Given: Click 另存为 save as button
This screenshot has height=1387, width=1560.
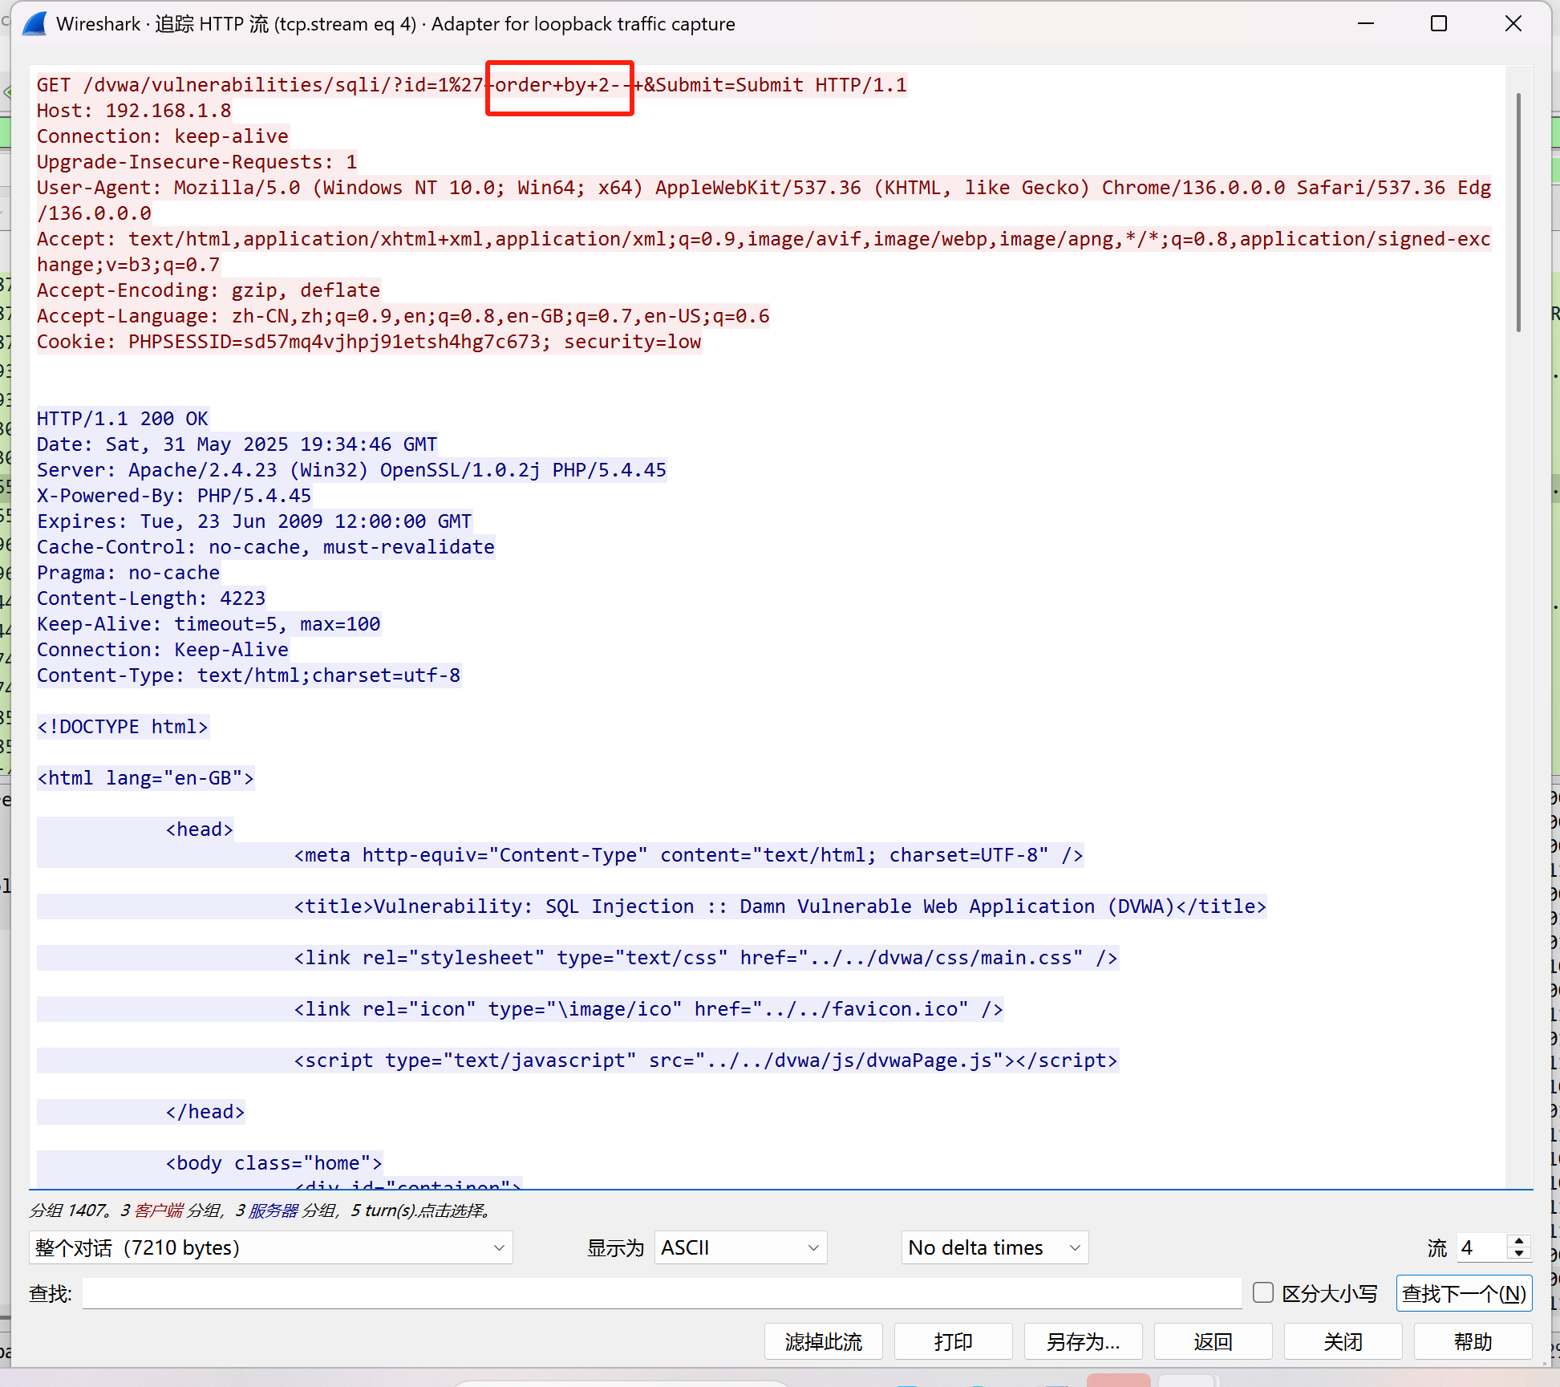Looking at the screenshot, I should tap(1083, 1341).
